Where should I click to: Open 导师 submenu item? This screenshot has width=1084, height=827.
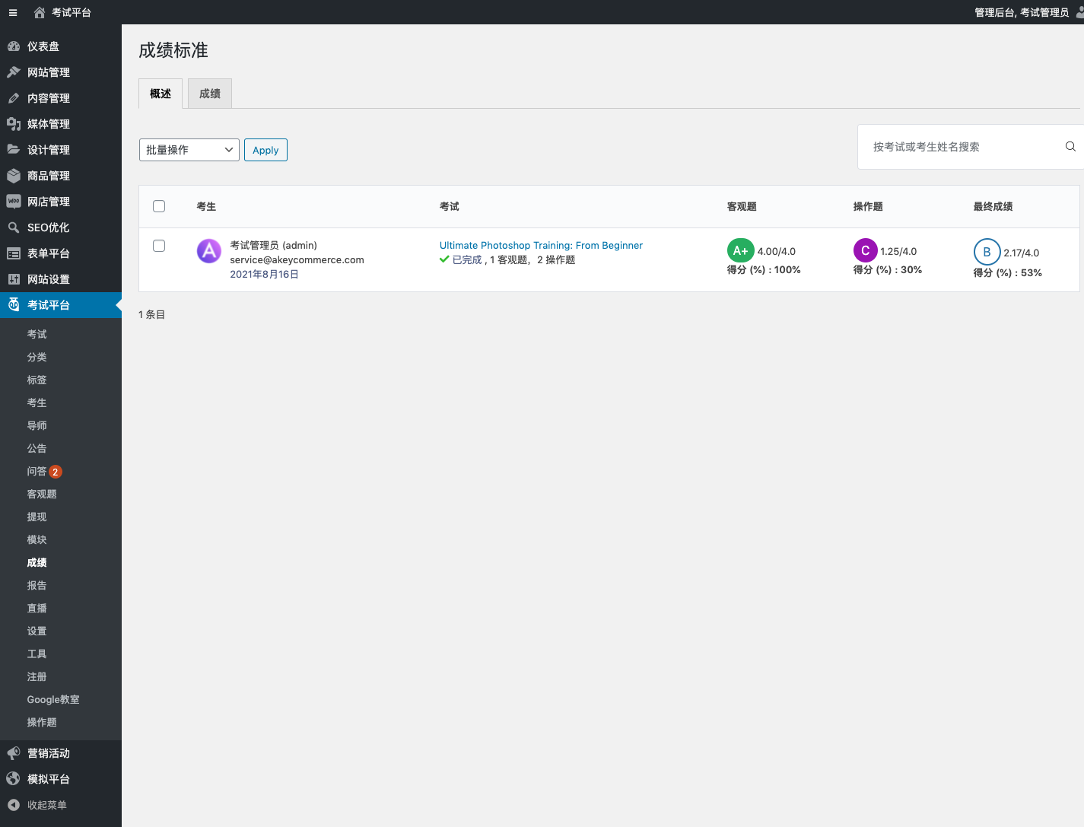pyautogui.click(x=37, y=425)
